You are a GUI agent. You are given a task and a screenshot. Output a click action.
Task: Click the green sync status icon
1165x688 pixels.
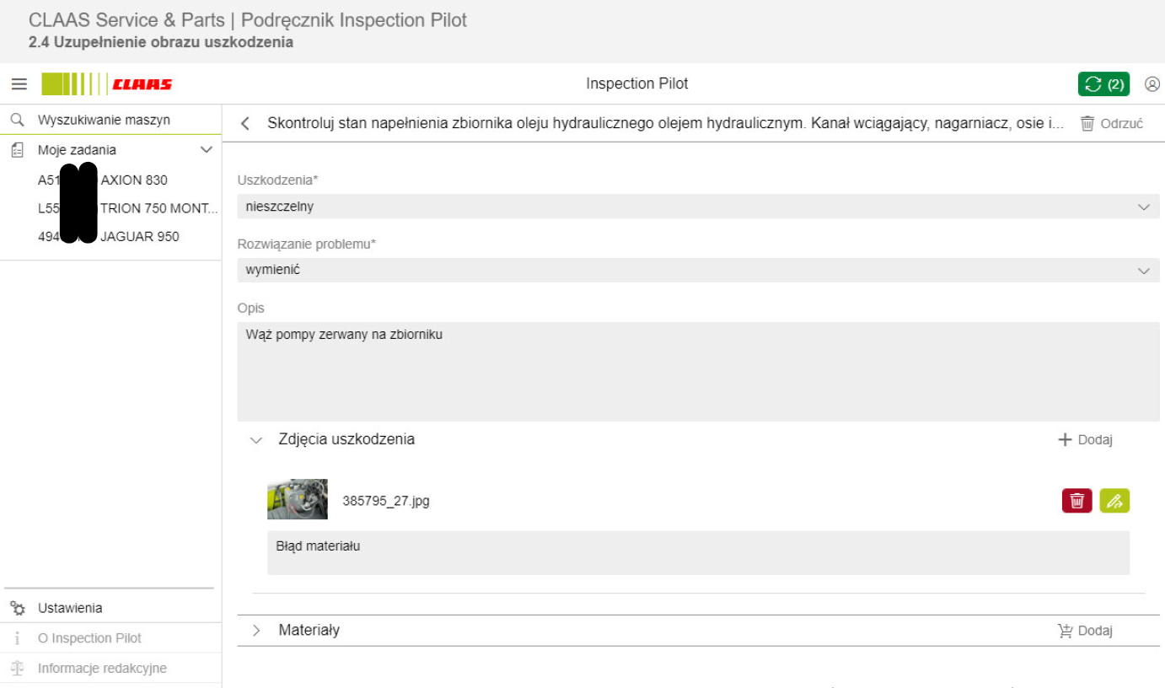pyautogui.click(x=1103, y=84)
